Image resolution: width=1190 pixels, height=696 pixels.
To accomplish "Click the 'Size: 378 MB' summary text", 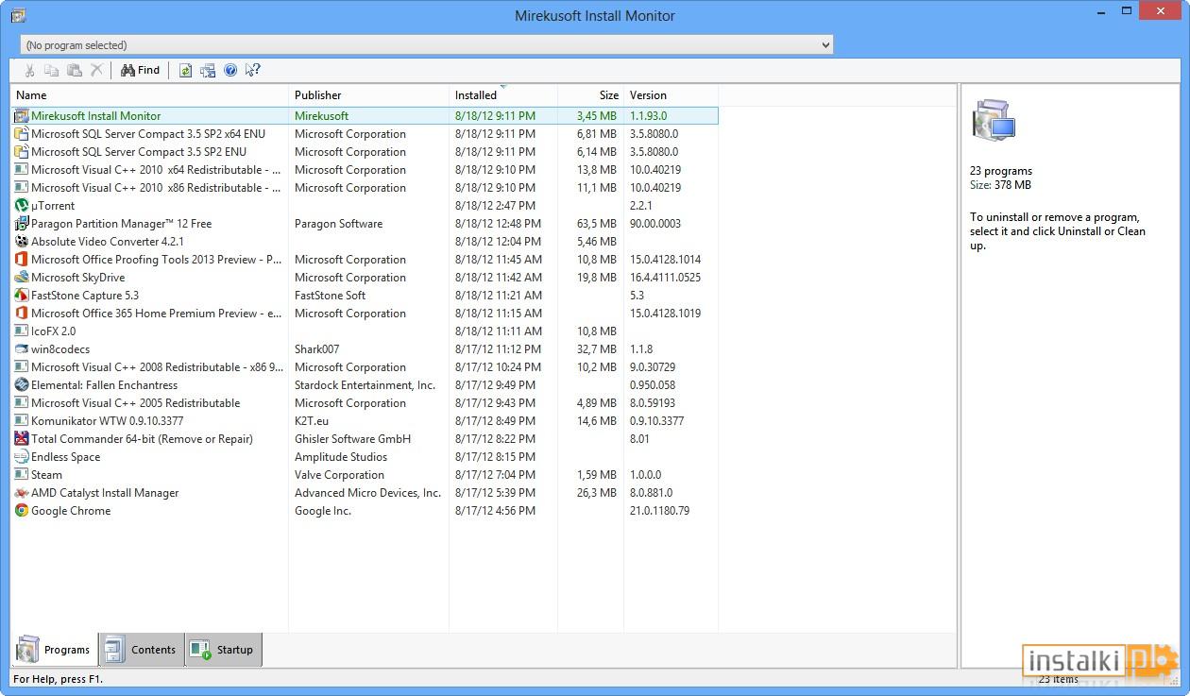I will [x=1000, y=185].
